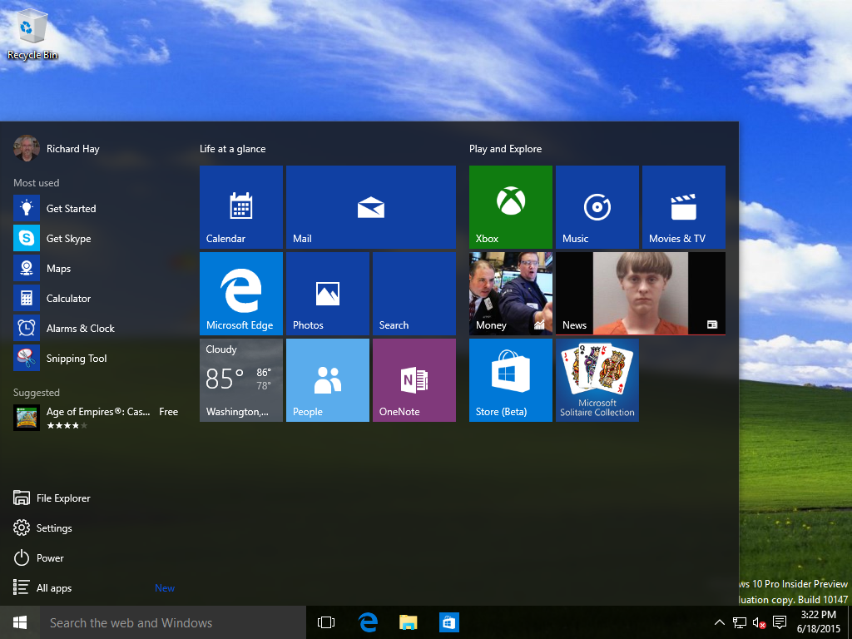The width and height of the screenshot is (852, 639).
Task: Launch the Mail tile
Action: 370,207
